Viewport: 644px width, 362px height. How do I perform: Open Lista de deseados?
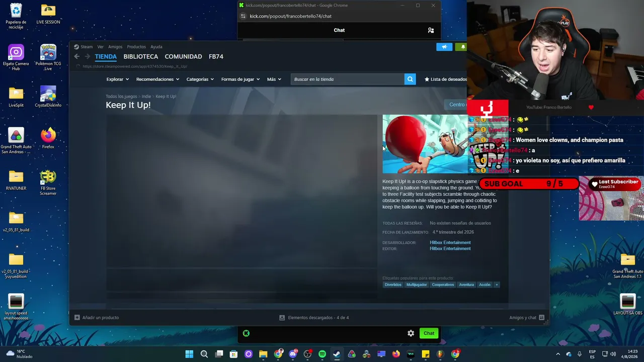click(x=446, y=79)
